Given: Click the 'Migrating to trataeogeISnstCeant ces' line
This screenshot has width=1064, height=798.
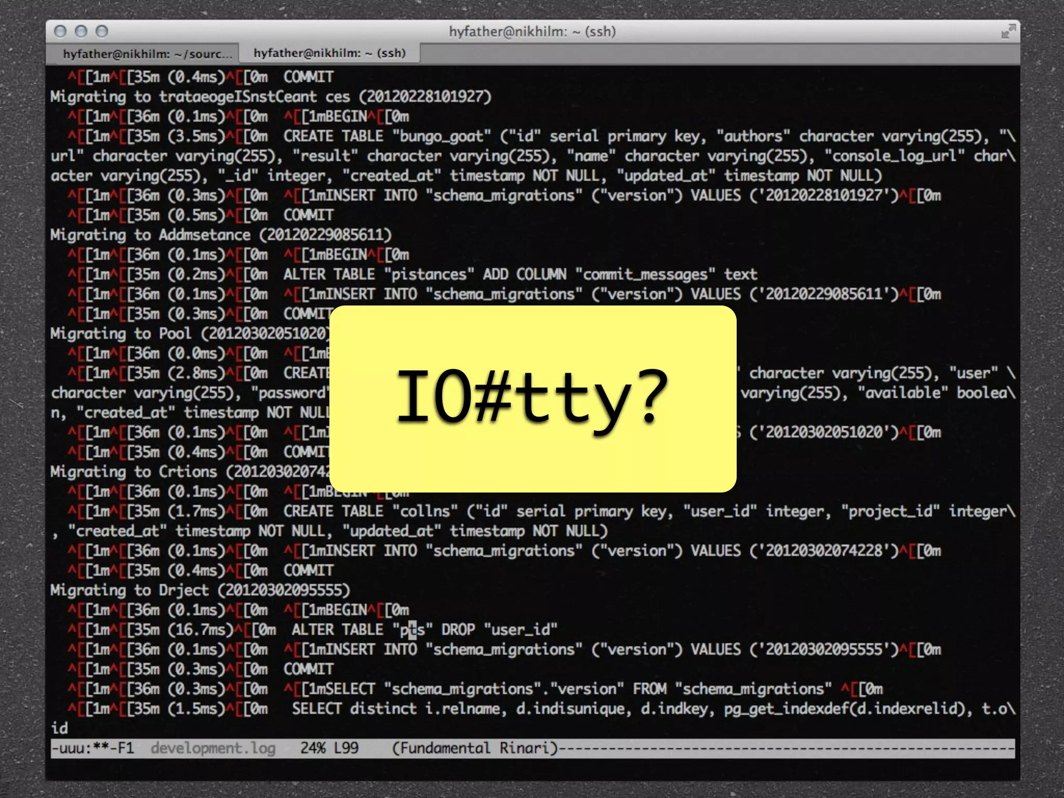Looking at the screenshot, I should (271, 97).
